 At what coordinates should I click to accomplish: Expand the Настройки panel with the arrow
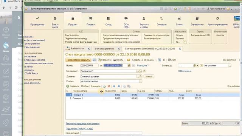(185, 42)
